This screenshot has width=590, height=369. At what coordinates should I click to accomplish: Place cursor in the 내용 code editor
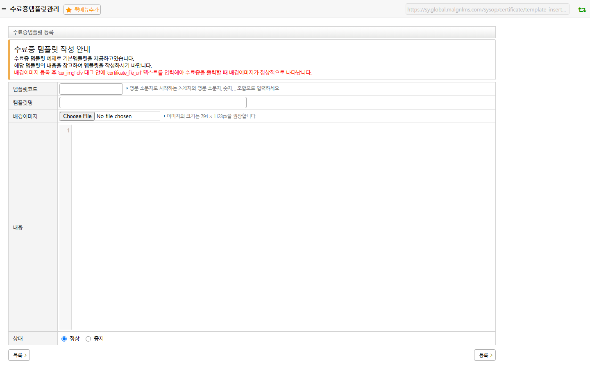click(x=283, y=227)
